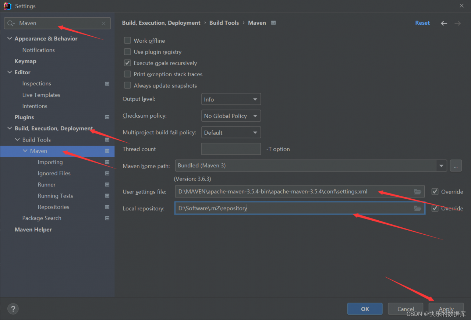Select Running Tests under Maven
The image size is (471, 320).
point(55,196)
